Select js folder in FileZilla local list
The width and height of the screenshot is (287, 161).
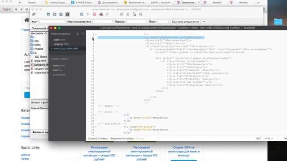tap(35, 53)
